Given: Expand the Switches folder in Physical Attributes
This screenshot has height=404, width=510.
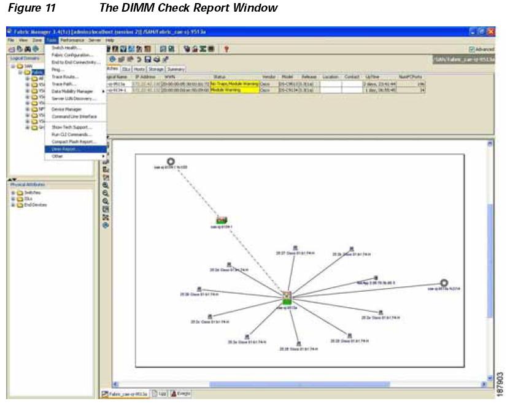Looking at the screenshot, I should click(13, 192).
